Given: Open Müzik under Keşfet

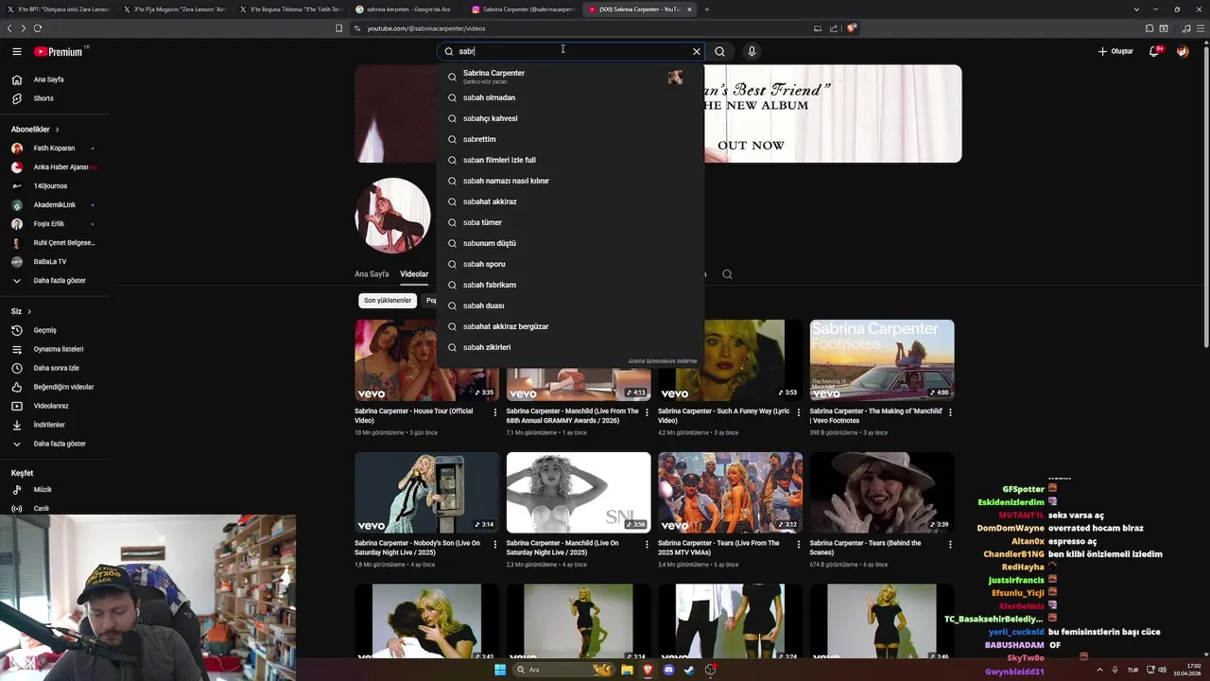Looking at the screenshot, I should (54, 490).
